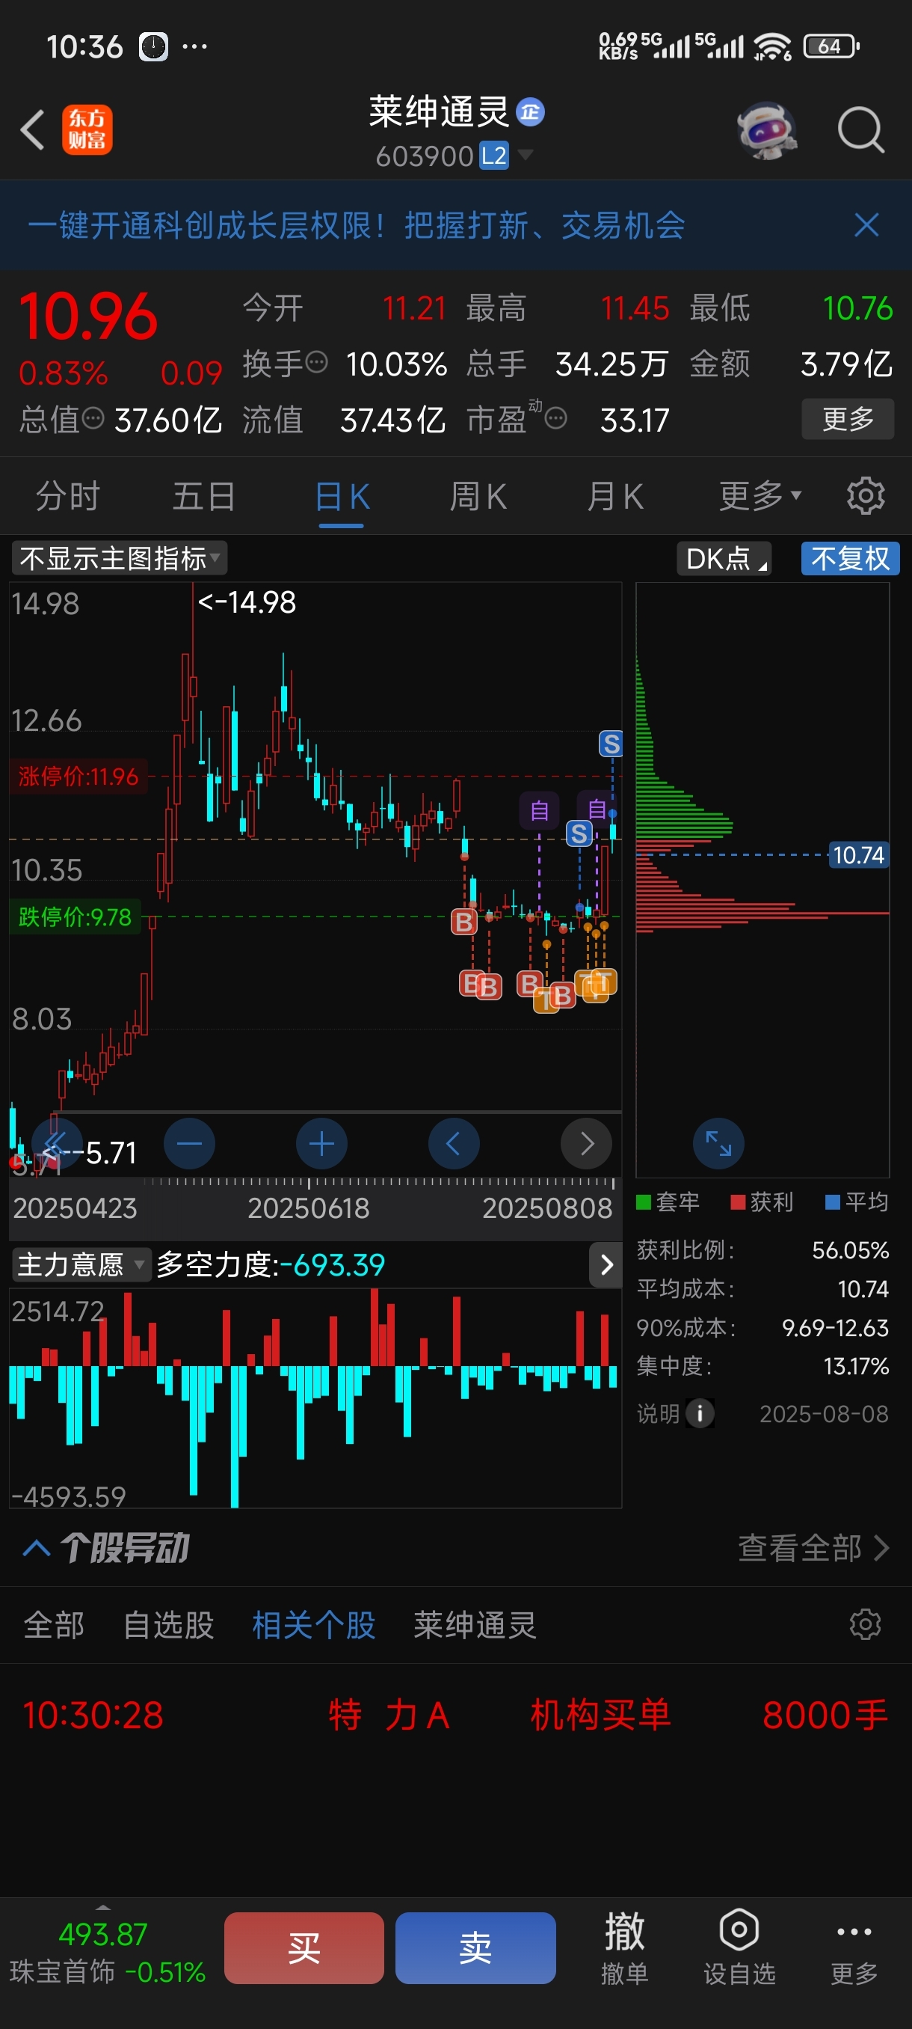Screen dimensions: 912x2029
Task: Tap the 10.74 average cost label
Action: (858, 854)
